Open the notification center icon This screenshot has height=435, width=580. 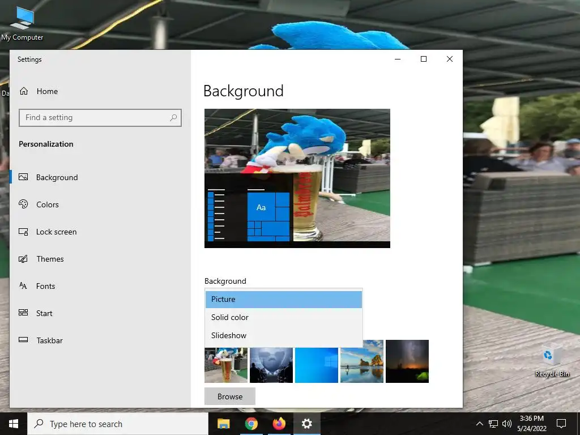[561, 424]
